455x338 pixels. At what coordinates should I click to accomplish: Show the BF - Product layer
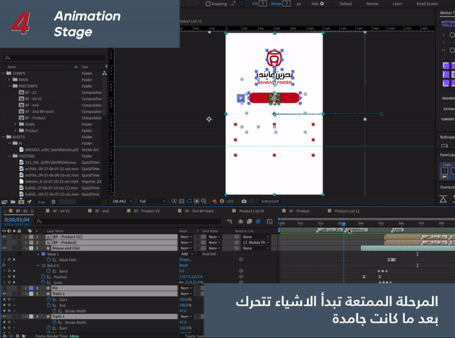(x=4, y=243)
